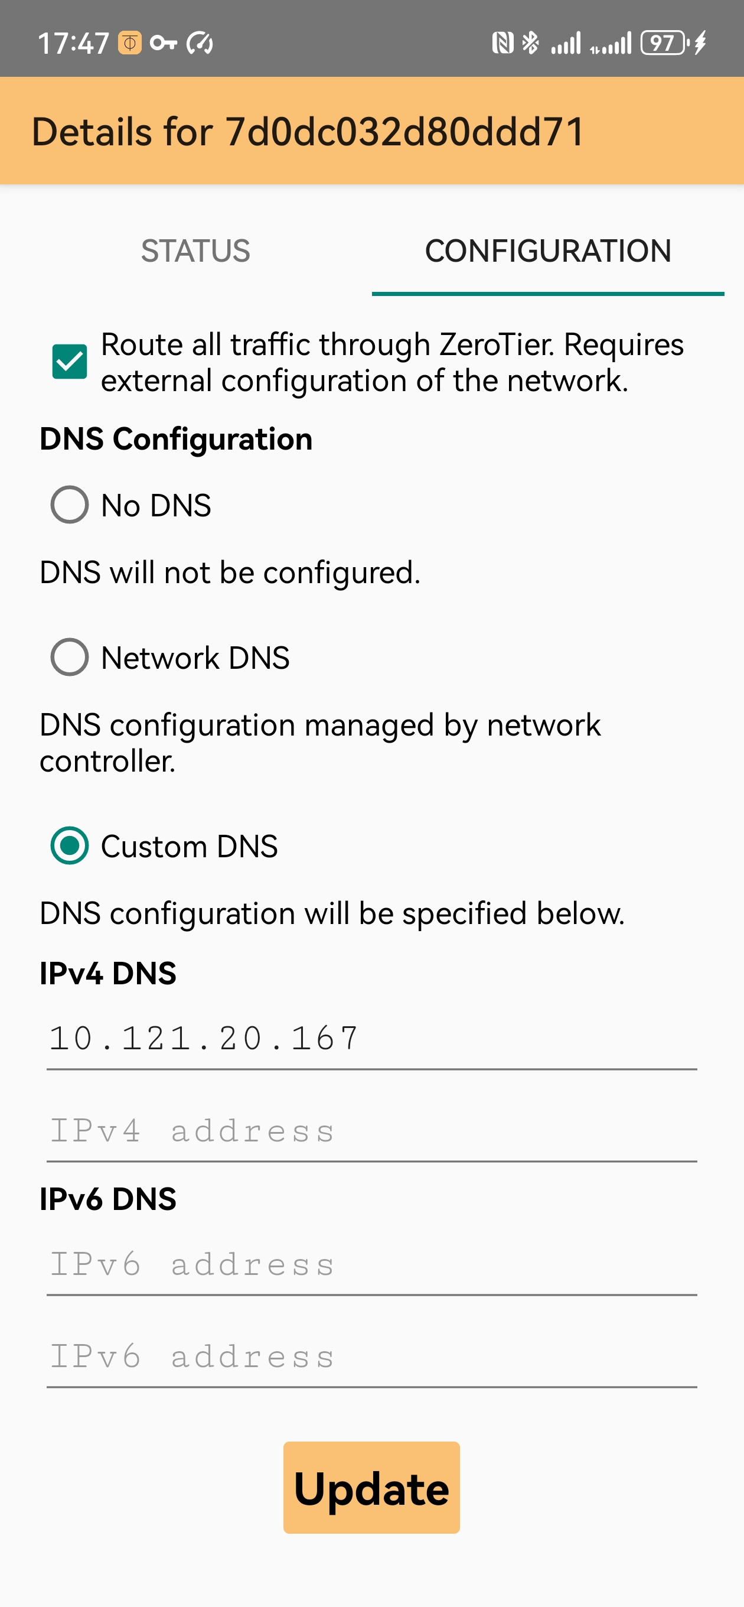Tap the speedometer icon in status bar

[x=200, y=43]
